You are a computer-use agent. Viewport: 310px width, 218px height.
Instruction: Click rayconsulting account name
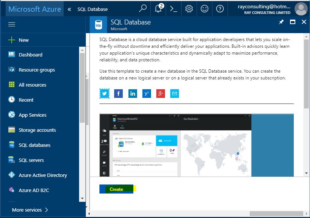tap(264, 6)
